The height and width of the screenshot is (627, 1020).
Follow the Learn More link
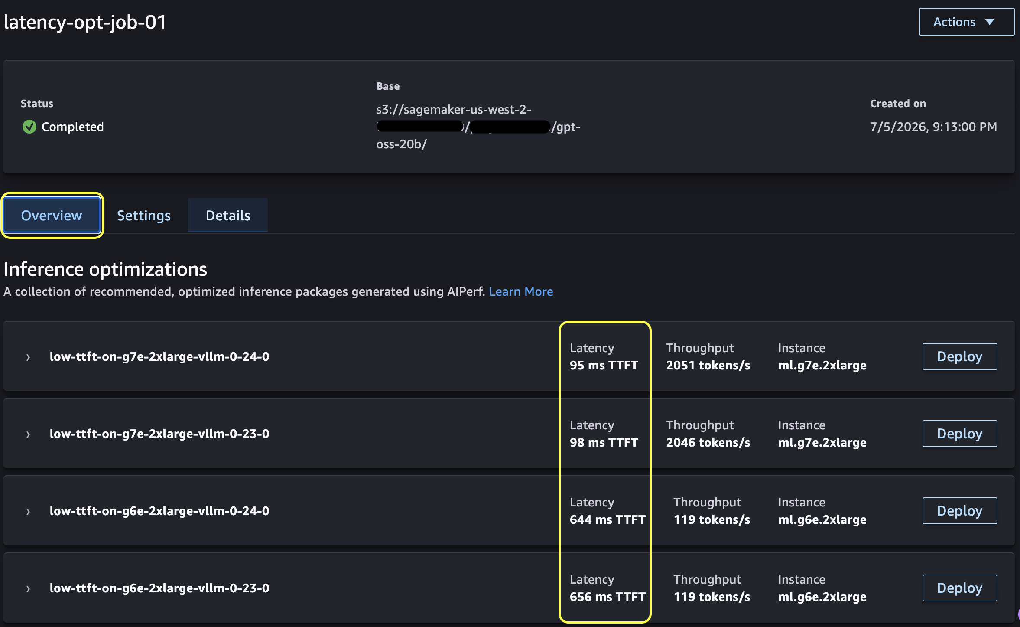point(521,291)
